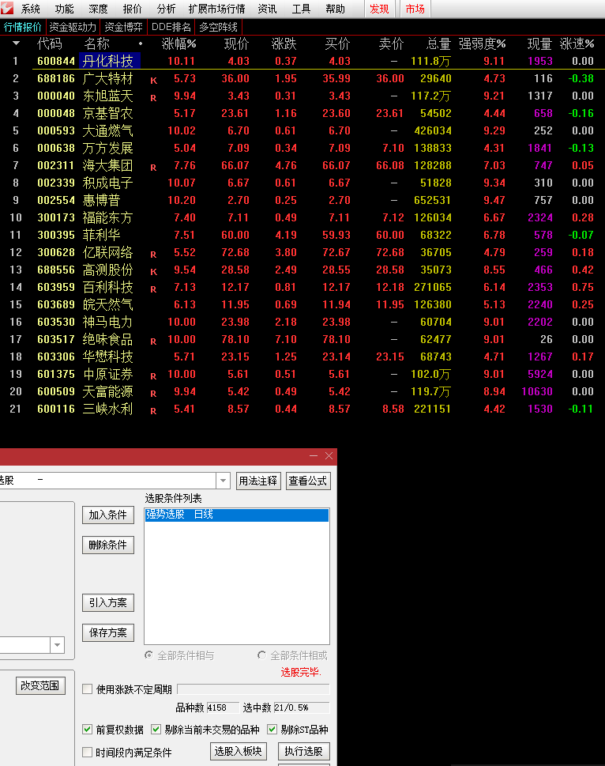Click the 查看公式 button
605x766 pixels.
(308, 481)
